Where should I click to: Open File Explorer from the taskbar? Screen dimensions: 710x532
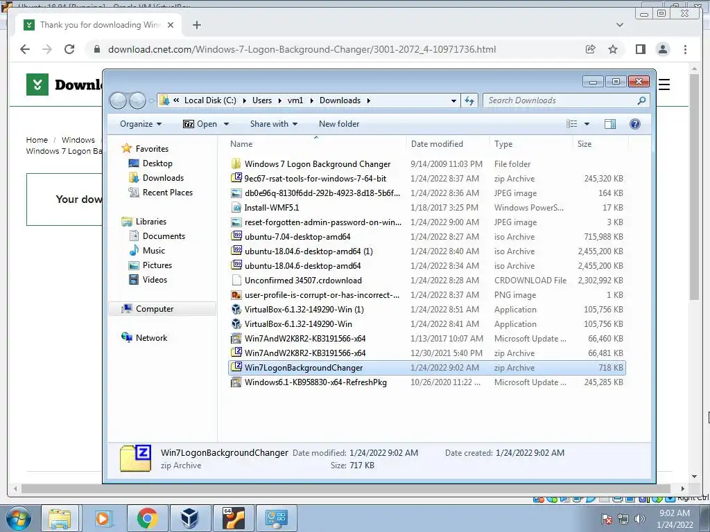[x=60, y=518]
